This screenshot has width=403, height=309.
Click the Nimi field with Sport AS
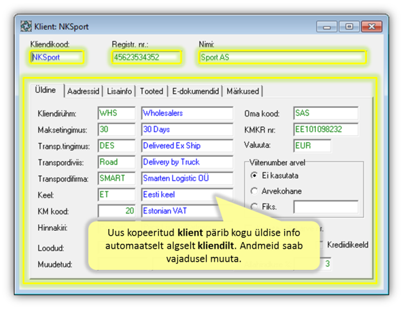(282, 57)
